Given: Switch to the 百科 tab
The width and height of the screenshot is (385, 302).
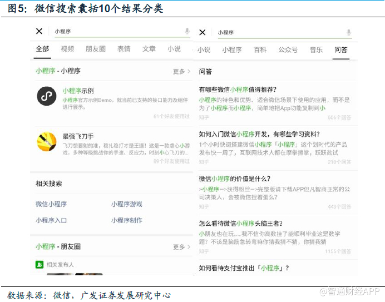Looking at the screenshot, I should click(260, 50).
